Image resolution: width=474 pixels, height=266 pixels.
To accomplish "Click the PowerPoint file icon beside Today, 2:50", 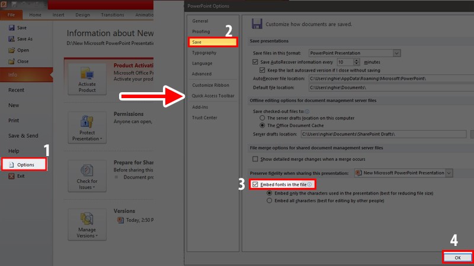I will [x=120, y=220].
